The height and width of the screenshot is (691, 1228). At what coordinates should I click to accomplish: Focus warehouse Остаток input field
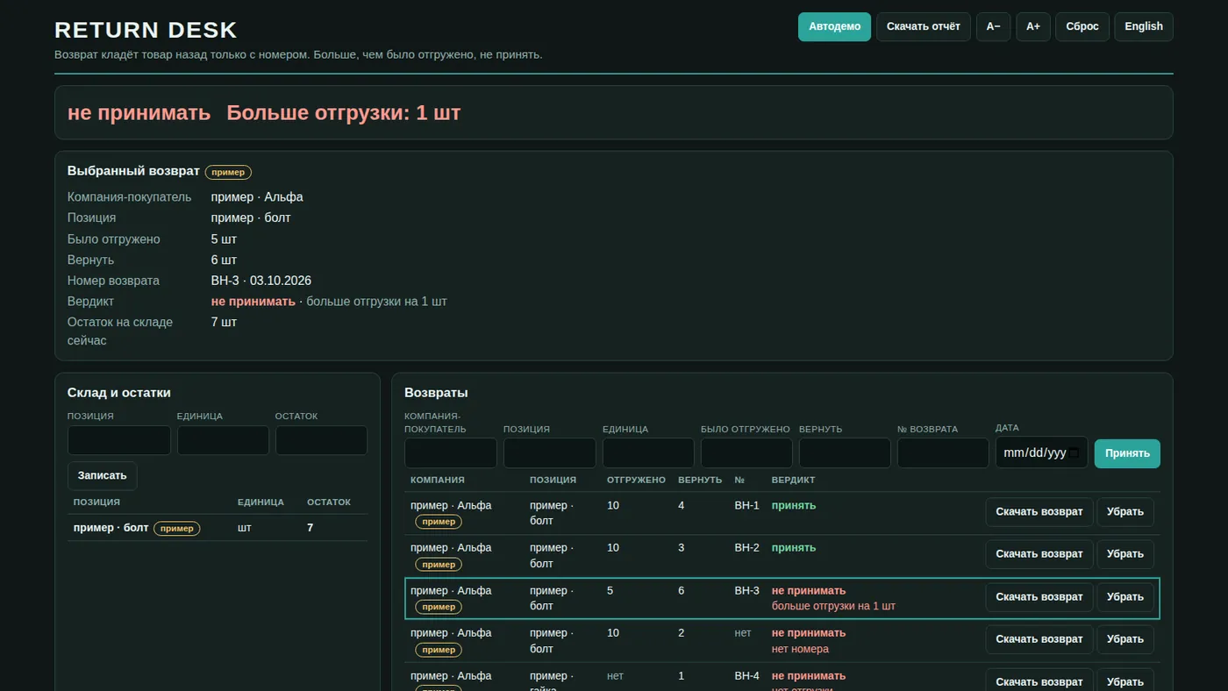tap(321, 440)
